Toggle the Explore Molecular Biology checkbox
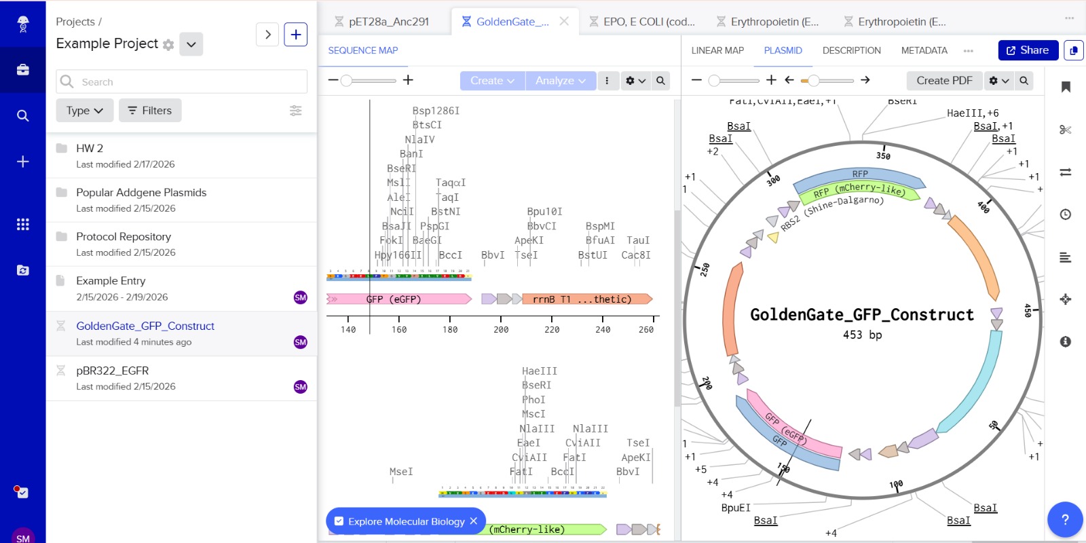The height and width of the screenshot is (543, 1086). [339, 521]
